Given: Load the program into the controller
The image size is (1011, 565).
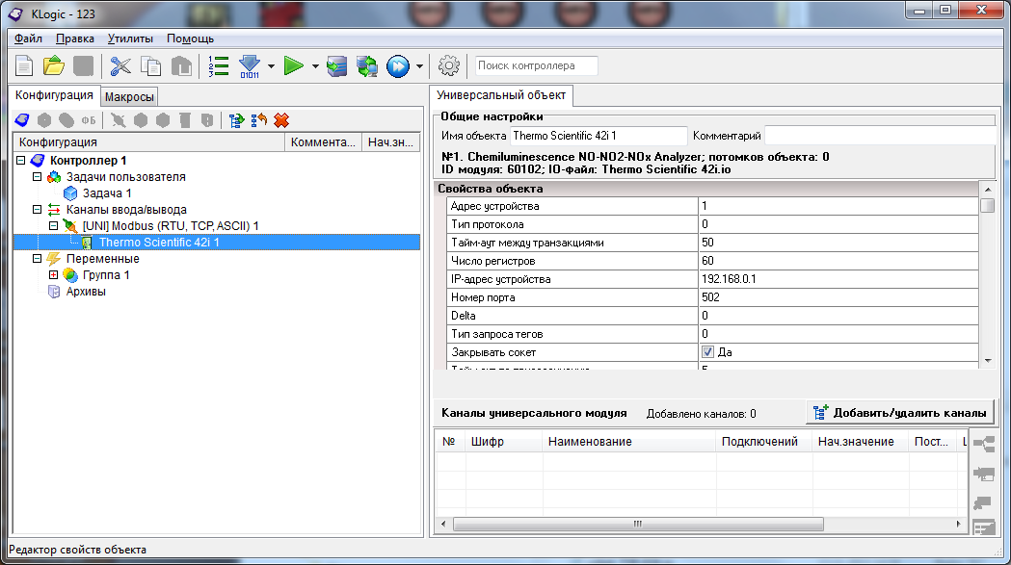Looking at the screenshot, I should [x=252, y=65].
